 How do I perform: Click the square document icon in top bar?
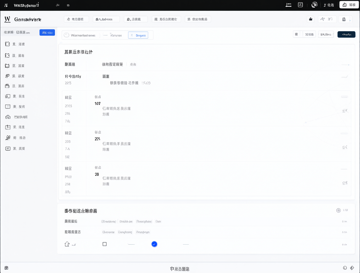pos(300,5)
